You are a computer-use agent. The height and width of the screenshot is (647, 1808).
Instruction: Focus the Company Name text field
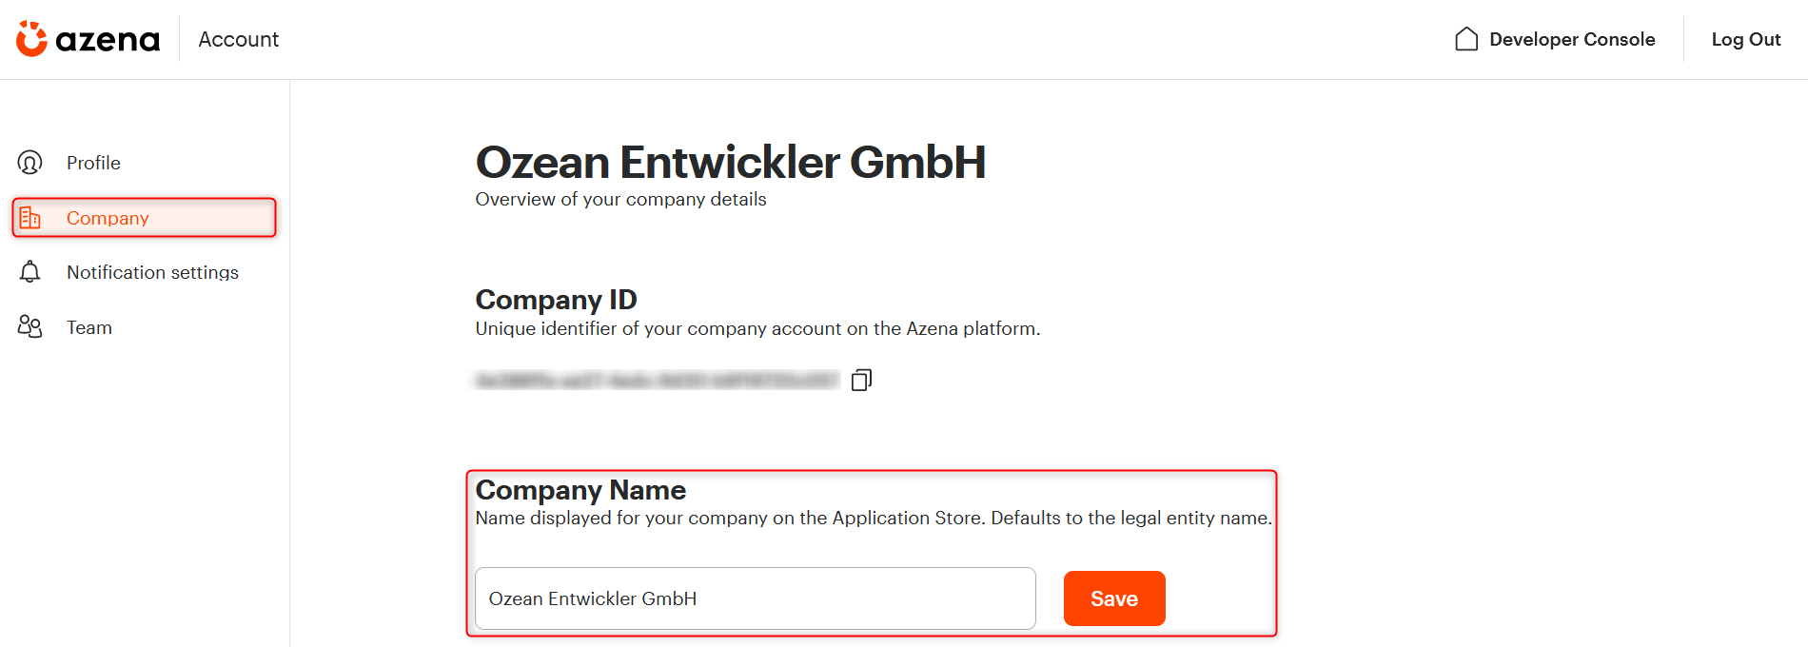coord(756,598)
